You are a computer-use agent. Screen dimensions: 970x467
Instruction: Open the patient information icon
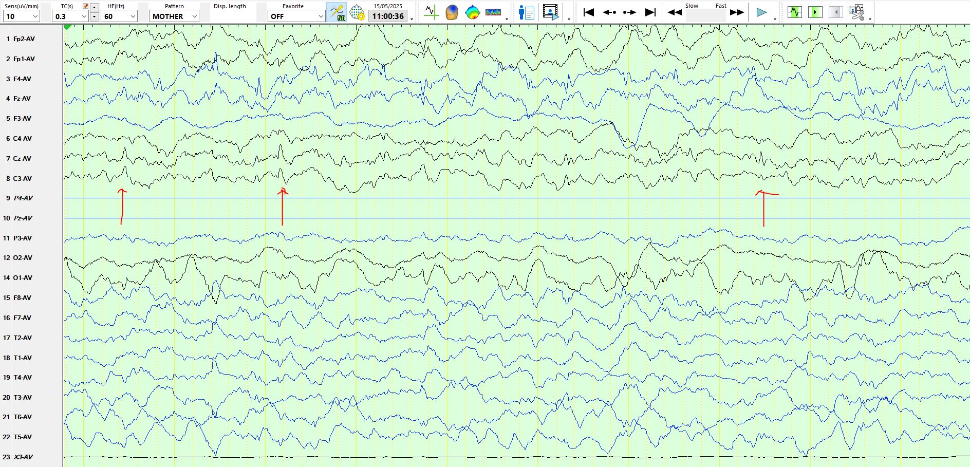527,12
